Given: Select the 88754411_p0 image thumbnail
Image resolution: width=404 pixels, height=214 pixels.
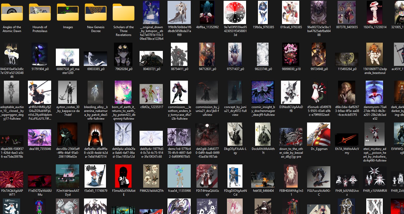Looking at the screenshot, I should pyautogui.click(x=179, y=54).
